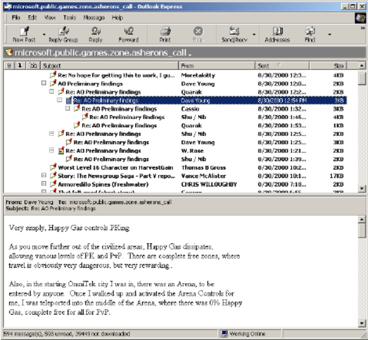This screenshot has width=368, height=340.
Task: Open the View menu
Action: coord(50,18)
